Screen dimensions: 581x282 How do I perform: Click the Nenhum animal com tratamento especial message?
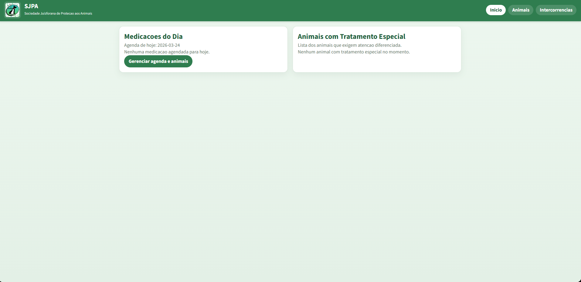(x=354, y=52)
